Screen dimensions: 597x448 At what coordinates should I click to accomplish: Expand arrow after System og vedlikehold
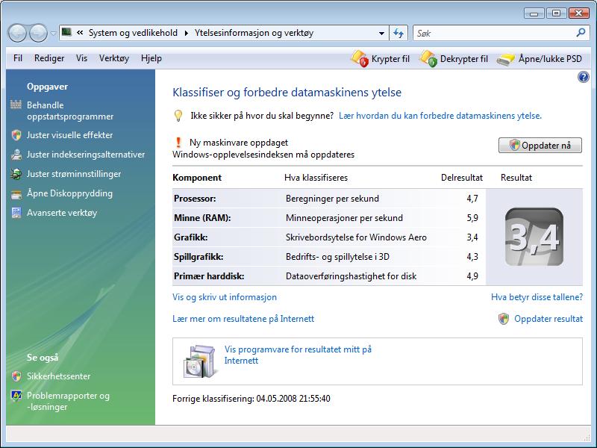pyautogui.click(x=186, y=33)
